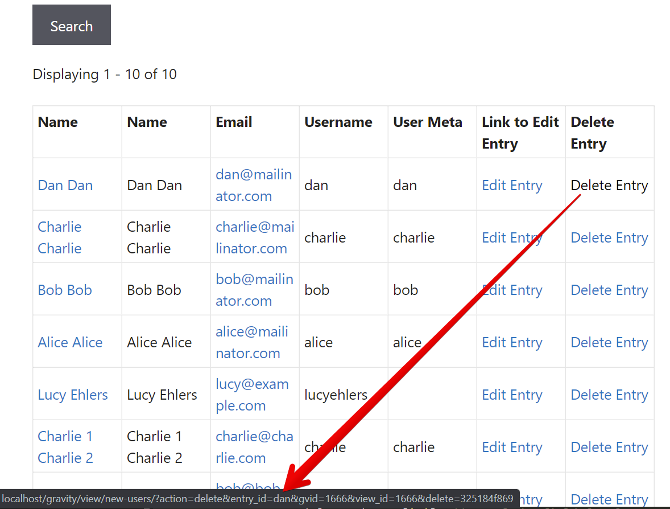Screen dimensions: 670x509
Task: Click the bob@mailinator.com email link
Action: pos(254,290)
